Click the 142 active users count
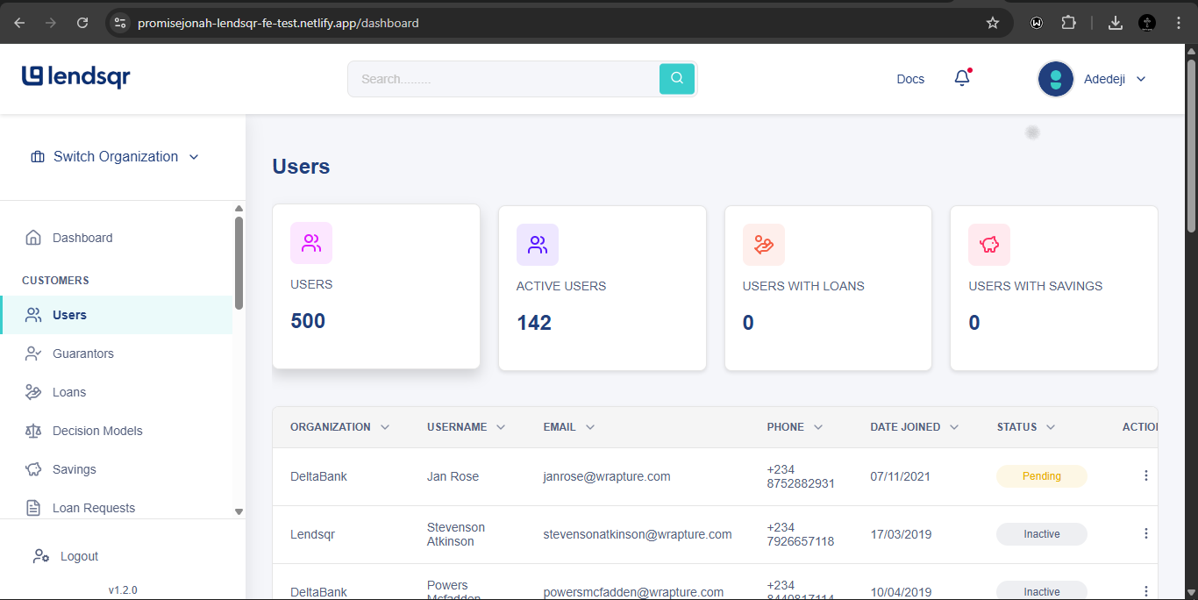 [x=534, y=323]
